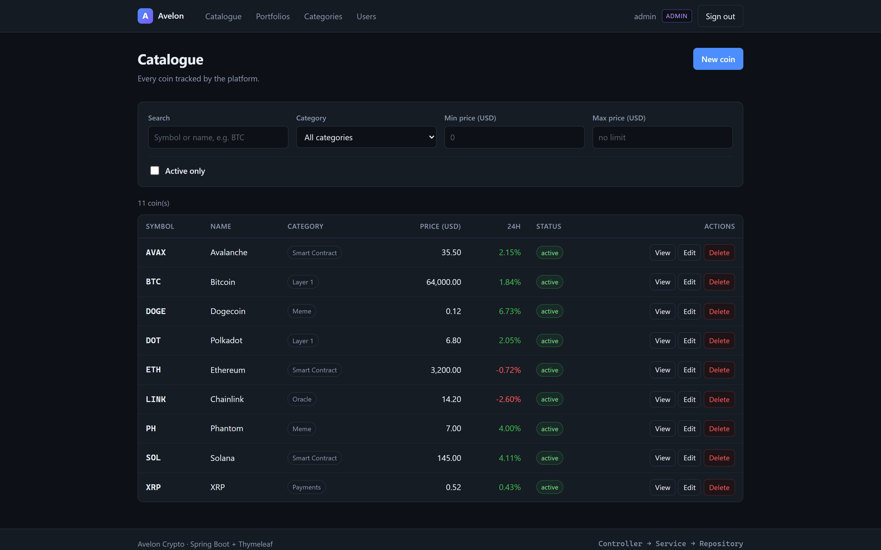881x550 pixels.
Task: Toggle the Active only checkbox
Action: 155,170
